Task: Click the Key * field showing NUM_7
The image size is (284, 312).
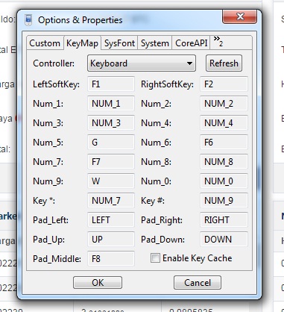Action: tap(111, 201)
